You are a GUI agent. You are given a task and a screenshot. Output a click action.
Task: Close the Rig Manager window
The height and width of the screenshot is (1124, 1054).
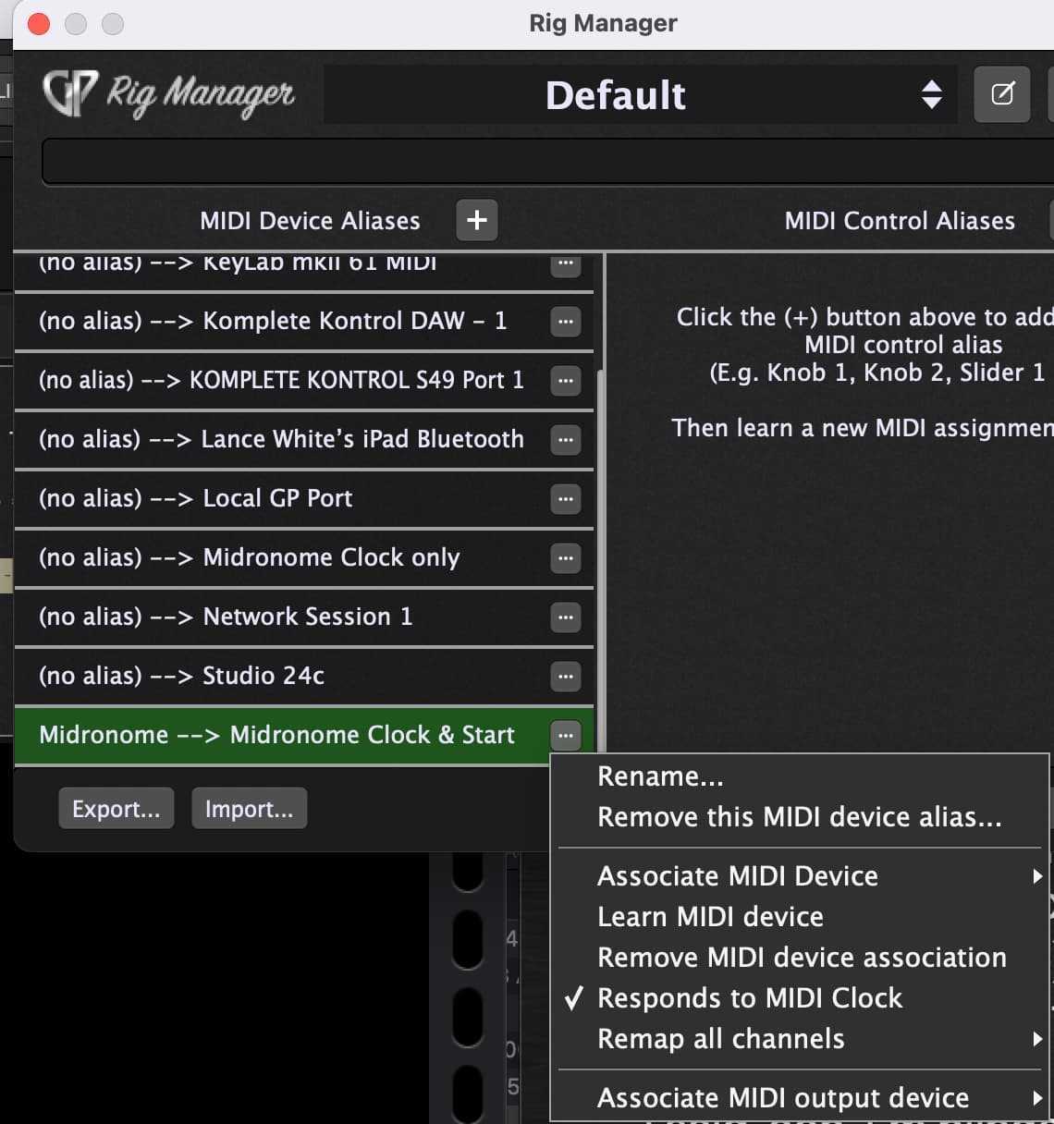[39, 23]
